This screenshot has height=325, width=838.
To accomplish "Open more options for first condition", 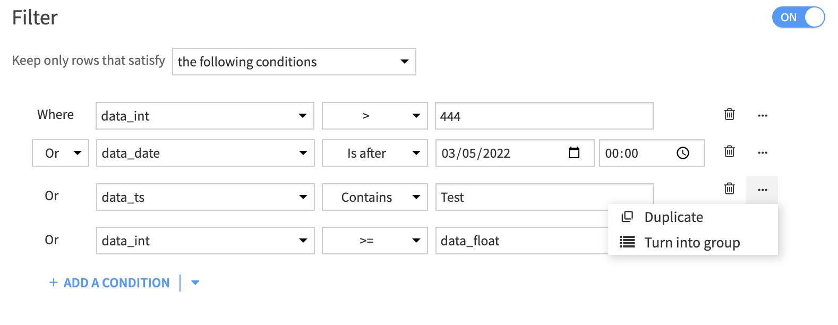I will (763, 115).
